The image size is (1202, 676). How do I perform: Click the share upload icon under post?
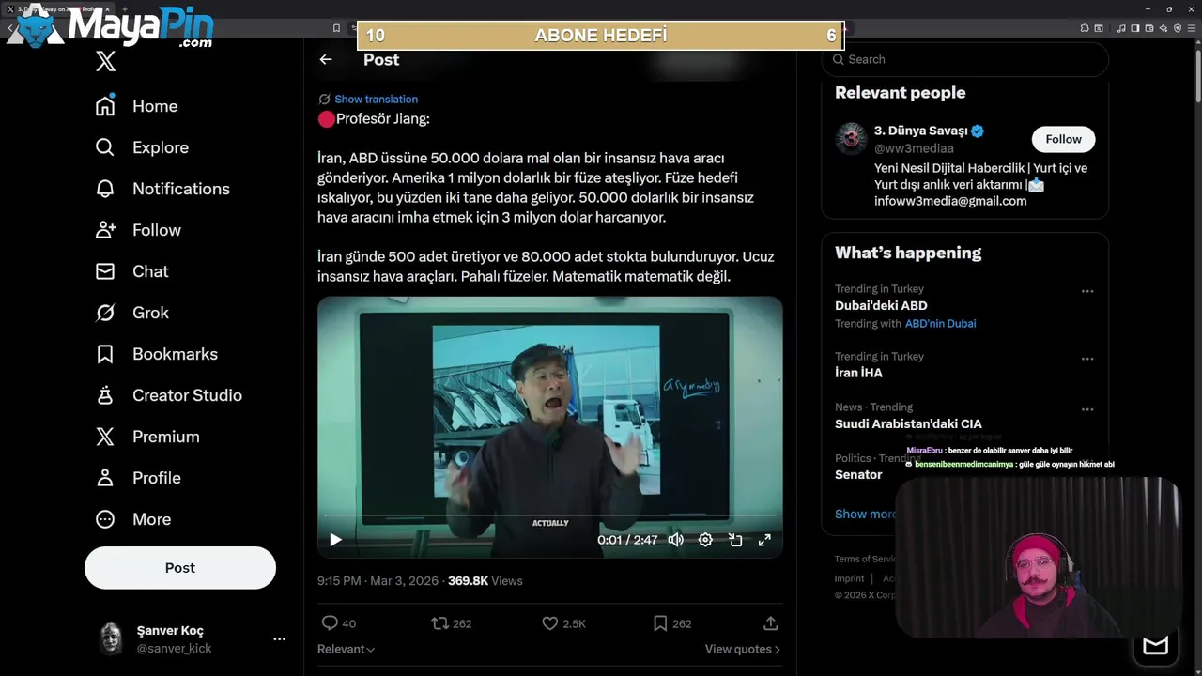click(x=770, y=623)
